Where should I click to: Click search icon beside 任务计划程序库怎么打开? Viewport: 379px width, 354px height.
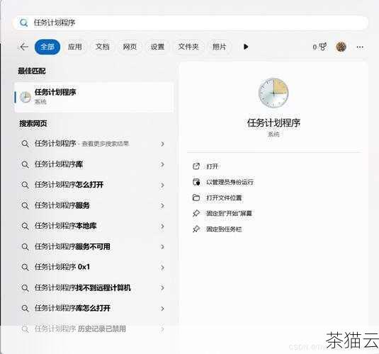pyautogui.click(x=25, y=308)
